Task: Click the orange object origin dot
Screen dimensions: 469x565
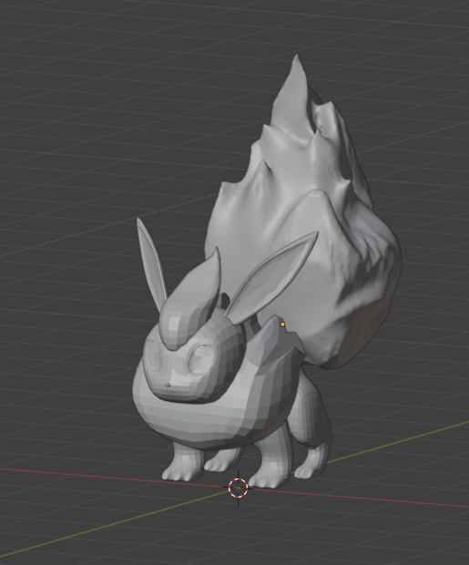Action: (x=282, y=324)
